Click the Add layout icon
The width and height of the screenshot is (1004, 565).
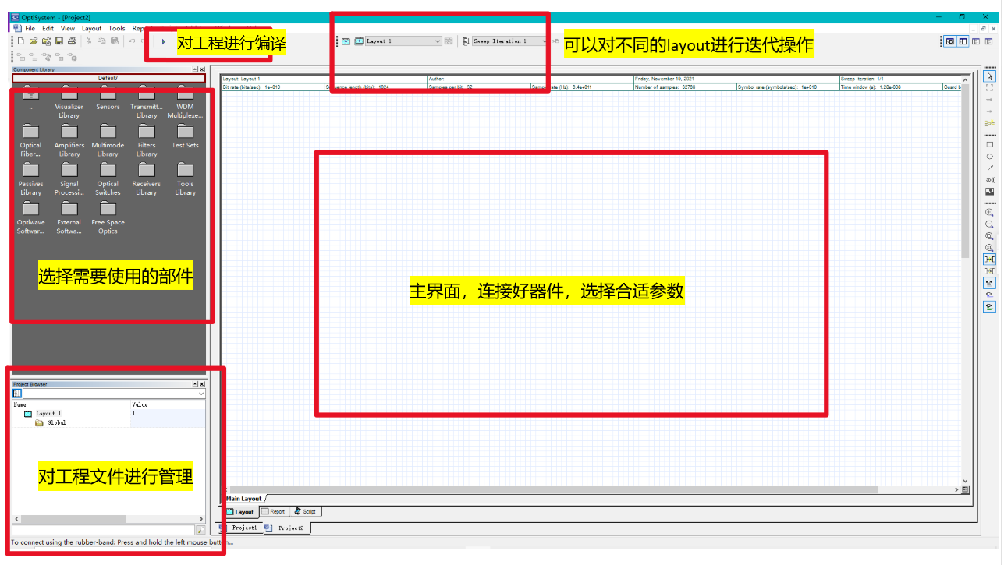pos(346,41)
